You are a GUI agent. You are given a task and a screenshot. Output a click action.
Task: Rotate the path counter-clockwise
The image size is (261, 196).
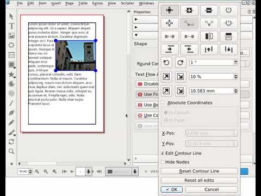166,63
